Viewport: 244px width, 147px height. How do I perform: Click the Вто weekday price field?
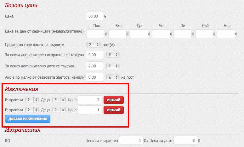(117, 34)
